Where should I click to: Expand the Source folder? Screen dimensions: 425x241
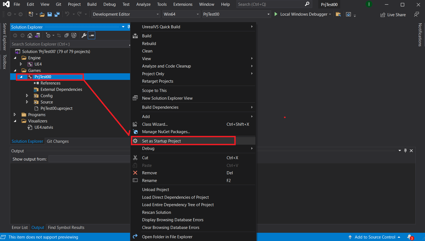[x=27, y=102]
